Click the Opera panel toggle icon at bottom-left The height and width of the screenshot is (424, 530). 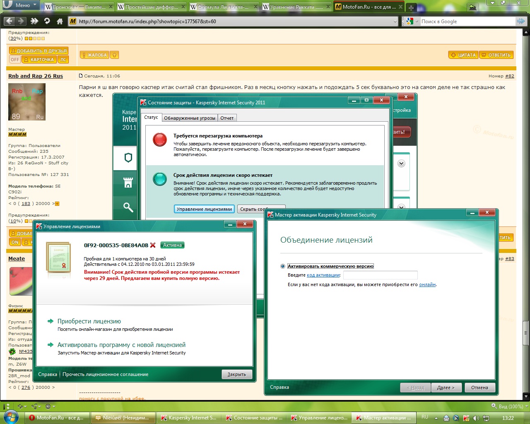[6, 407]
